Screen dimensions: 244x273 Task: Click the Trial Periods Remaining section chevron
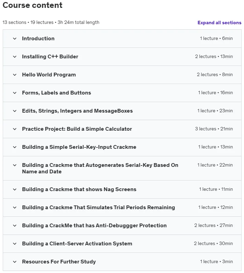[15, 207]
